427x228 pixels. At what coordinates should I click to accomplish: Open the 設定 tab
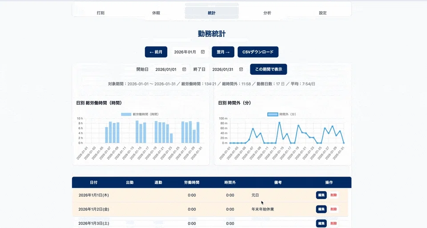323,13
